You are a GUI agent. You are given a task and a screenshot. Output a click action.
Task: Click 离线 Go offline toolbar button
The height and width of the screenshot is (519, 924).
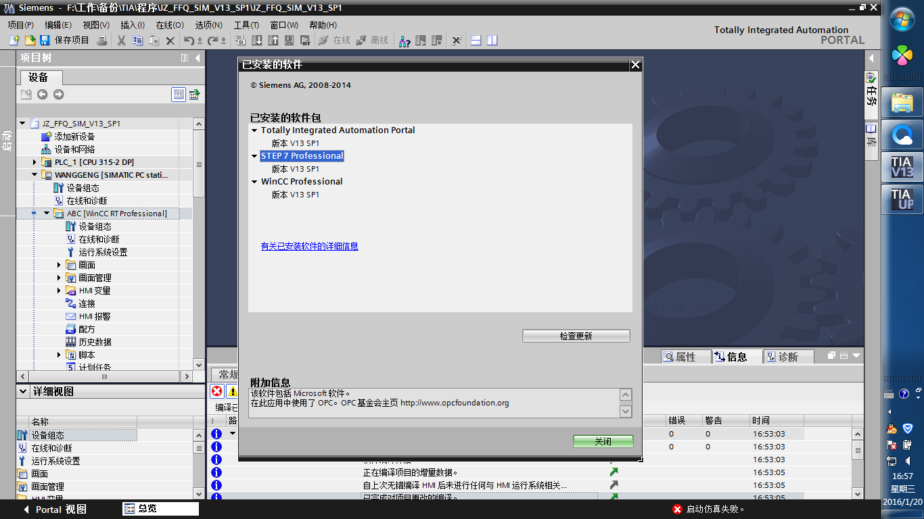372,41
